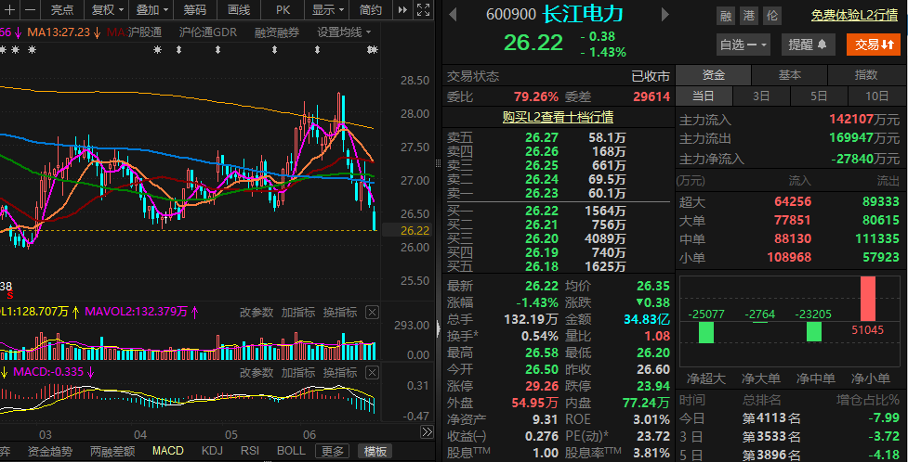Image resolution: width=908 pixels, height=462 pixels.
Task: Click 改参数 in the MACD panel
Action: pyautogui.click(x=257, y=373)
